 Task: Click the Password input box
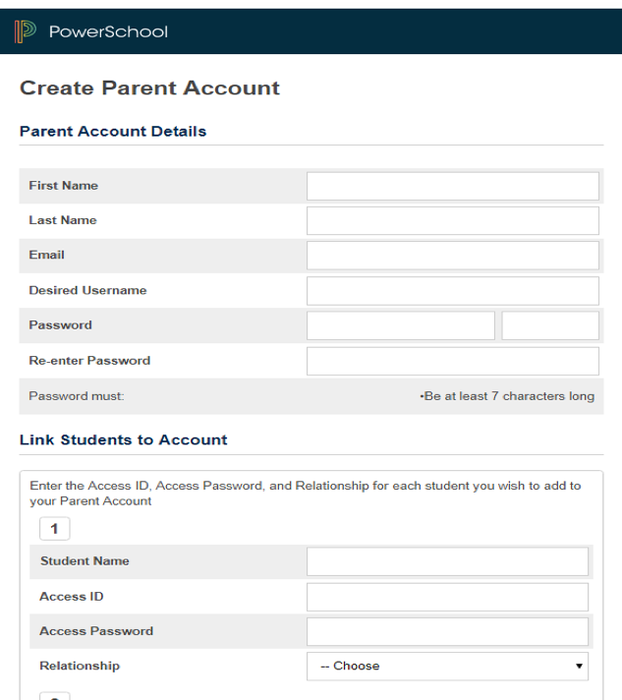coord(401,325)
